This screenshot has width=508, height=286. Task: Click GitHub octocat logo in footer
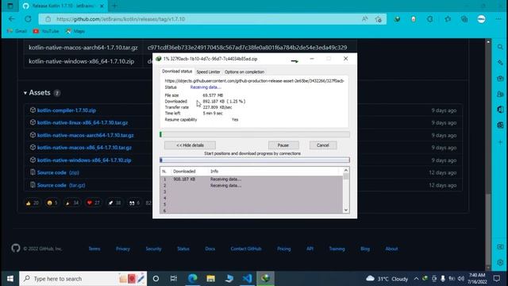[16, 249]
